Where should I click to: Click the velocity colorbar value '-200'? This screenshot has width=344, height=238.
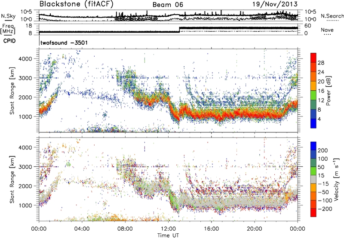tap(326, 209)
